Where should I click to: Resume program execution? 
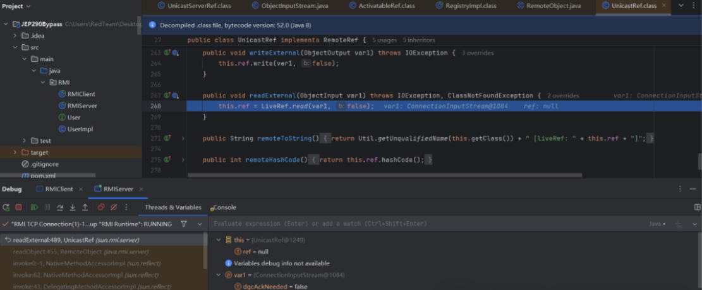click(x=35, y=207)
